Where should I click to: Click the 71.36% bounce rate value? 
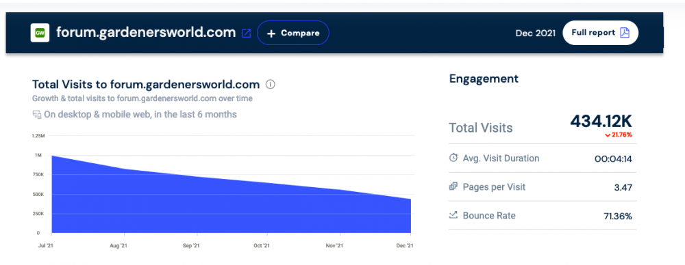coord(616,216)
